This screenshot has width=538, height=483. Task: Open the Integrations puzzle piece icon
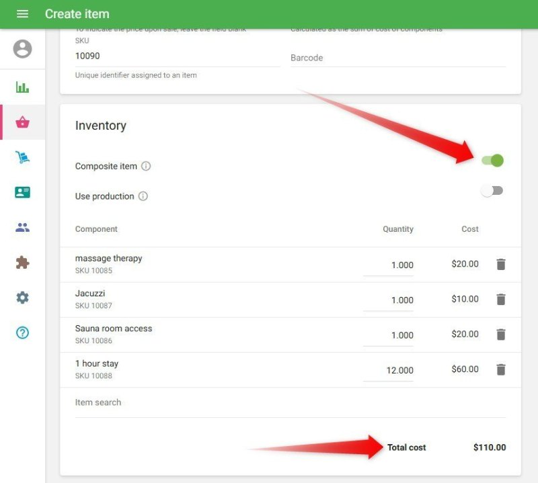click(x=22, y=263)
